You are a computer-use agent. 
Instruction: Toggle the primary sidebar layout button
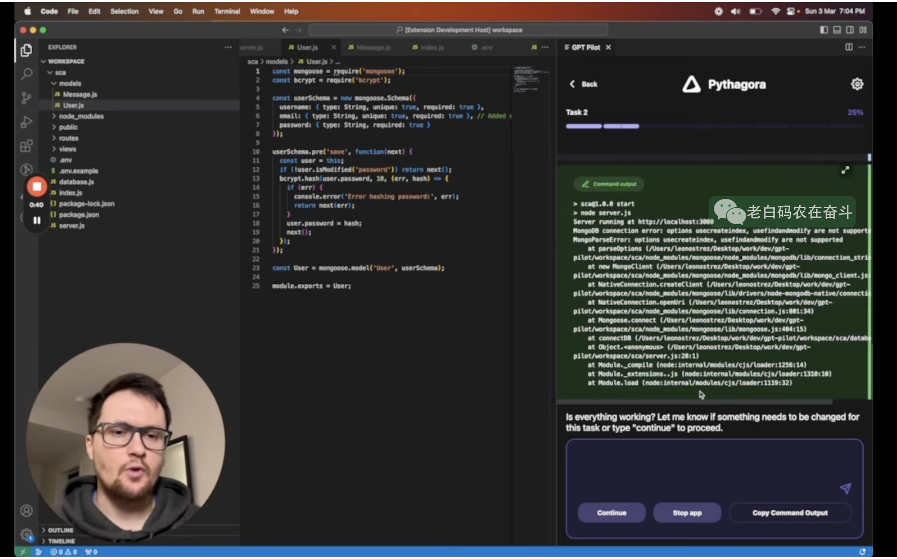[824, 30]
